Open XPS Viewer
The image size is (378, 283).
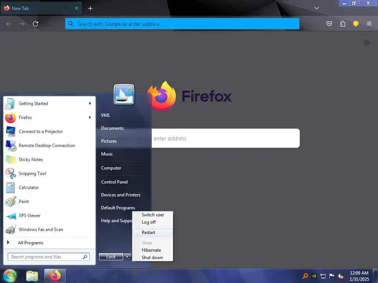coord(49,215)
